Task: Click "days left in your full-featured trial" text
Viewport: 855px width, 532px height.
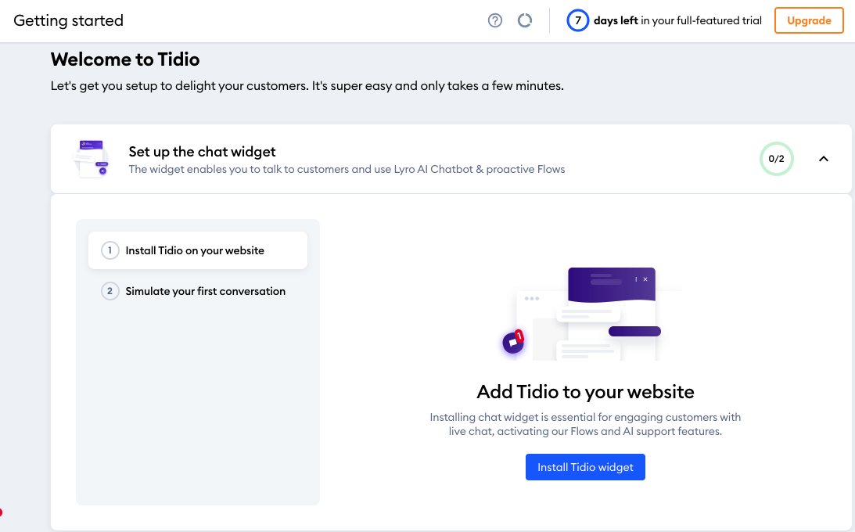Action: 677,21
